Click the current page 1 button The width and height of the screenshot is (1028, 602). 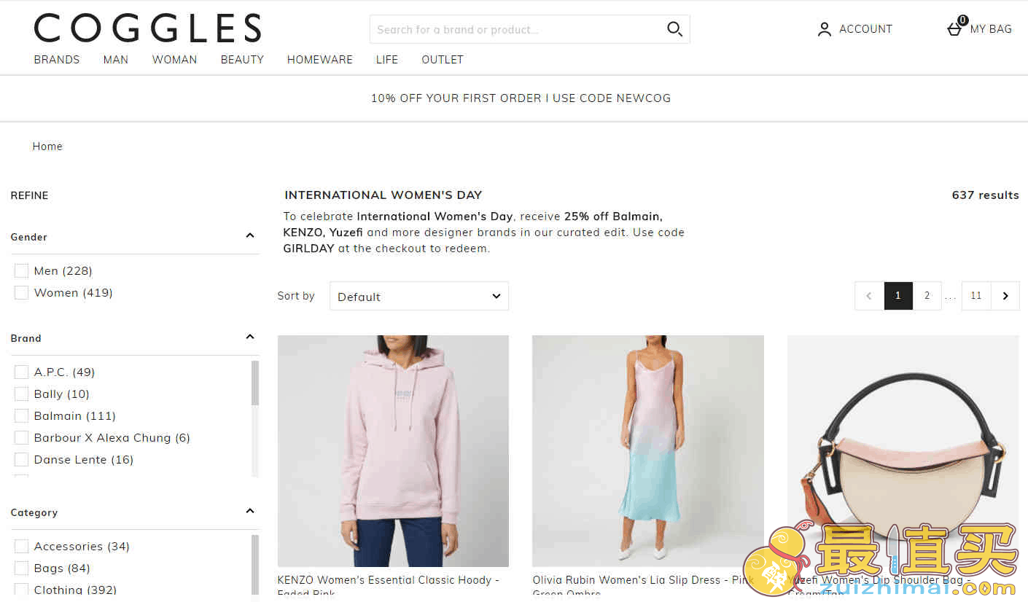tap(898, 296)
